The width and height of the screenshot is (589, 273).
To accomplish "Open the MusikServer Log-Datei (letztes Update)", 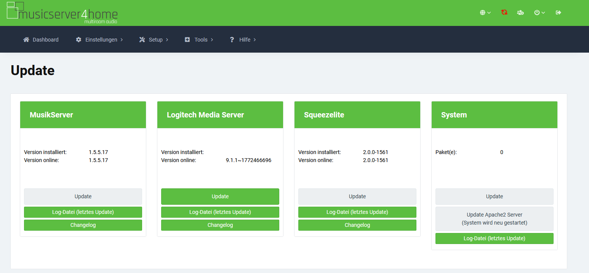I will (83, 212).
